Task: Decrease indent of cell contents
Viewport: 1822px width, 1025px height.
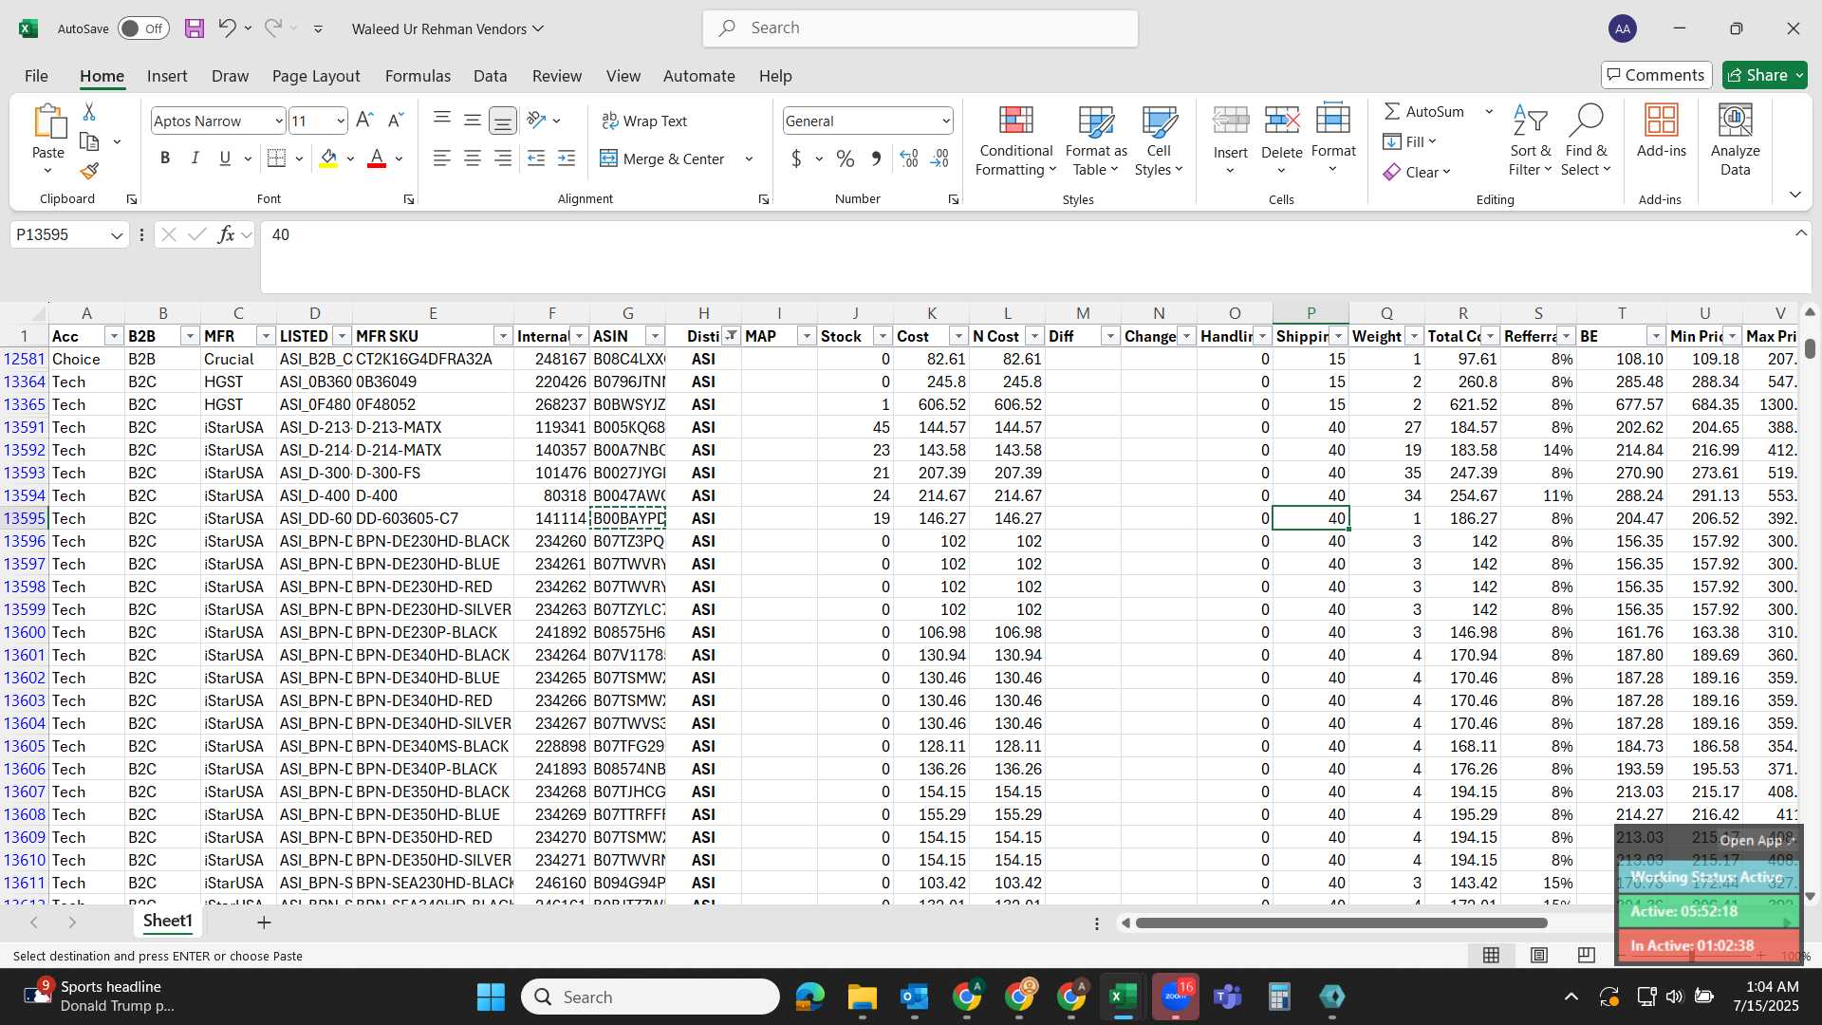Action: [536, 158]
